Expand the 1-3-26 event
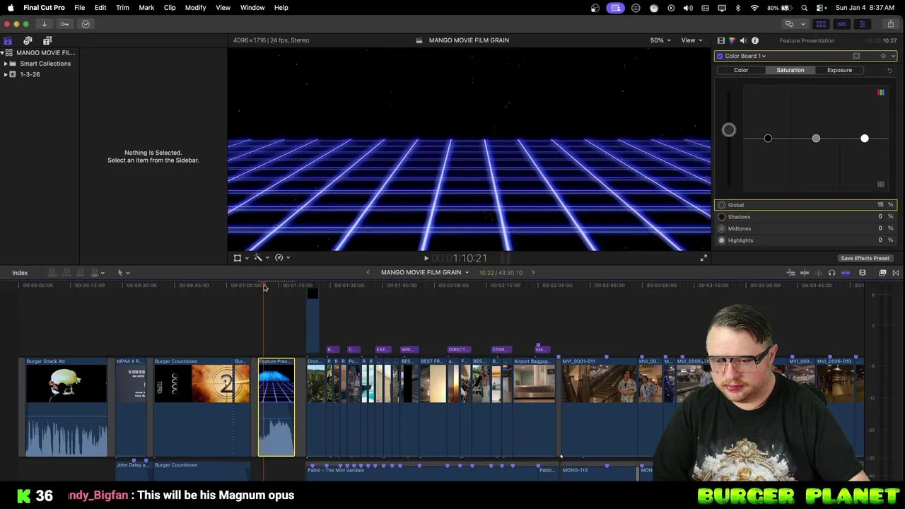This screenshot has width=905, height=509. [x=6, y=74]
